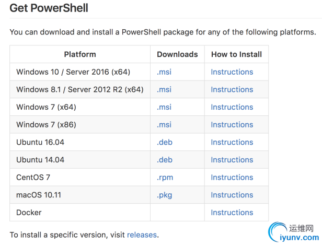
Task: Download the .deb for Ubuntu 14.04
Action: (165, 160)
